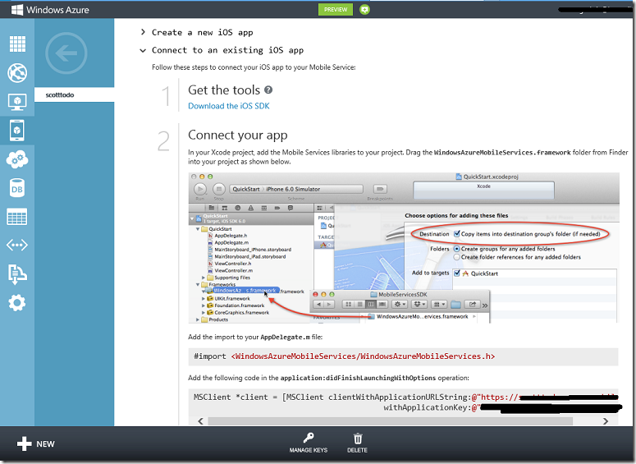The height and width of the screenshot is (464, 636).
Task: Click the Follow these steps instruction text
Action: [254, 67]
